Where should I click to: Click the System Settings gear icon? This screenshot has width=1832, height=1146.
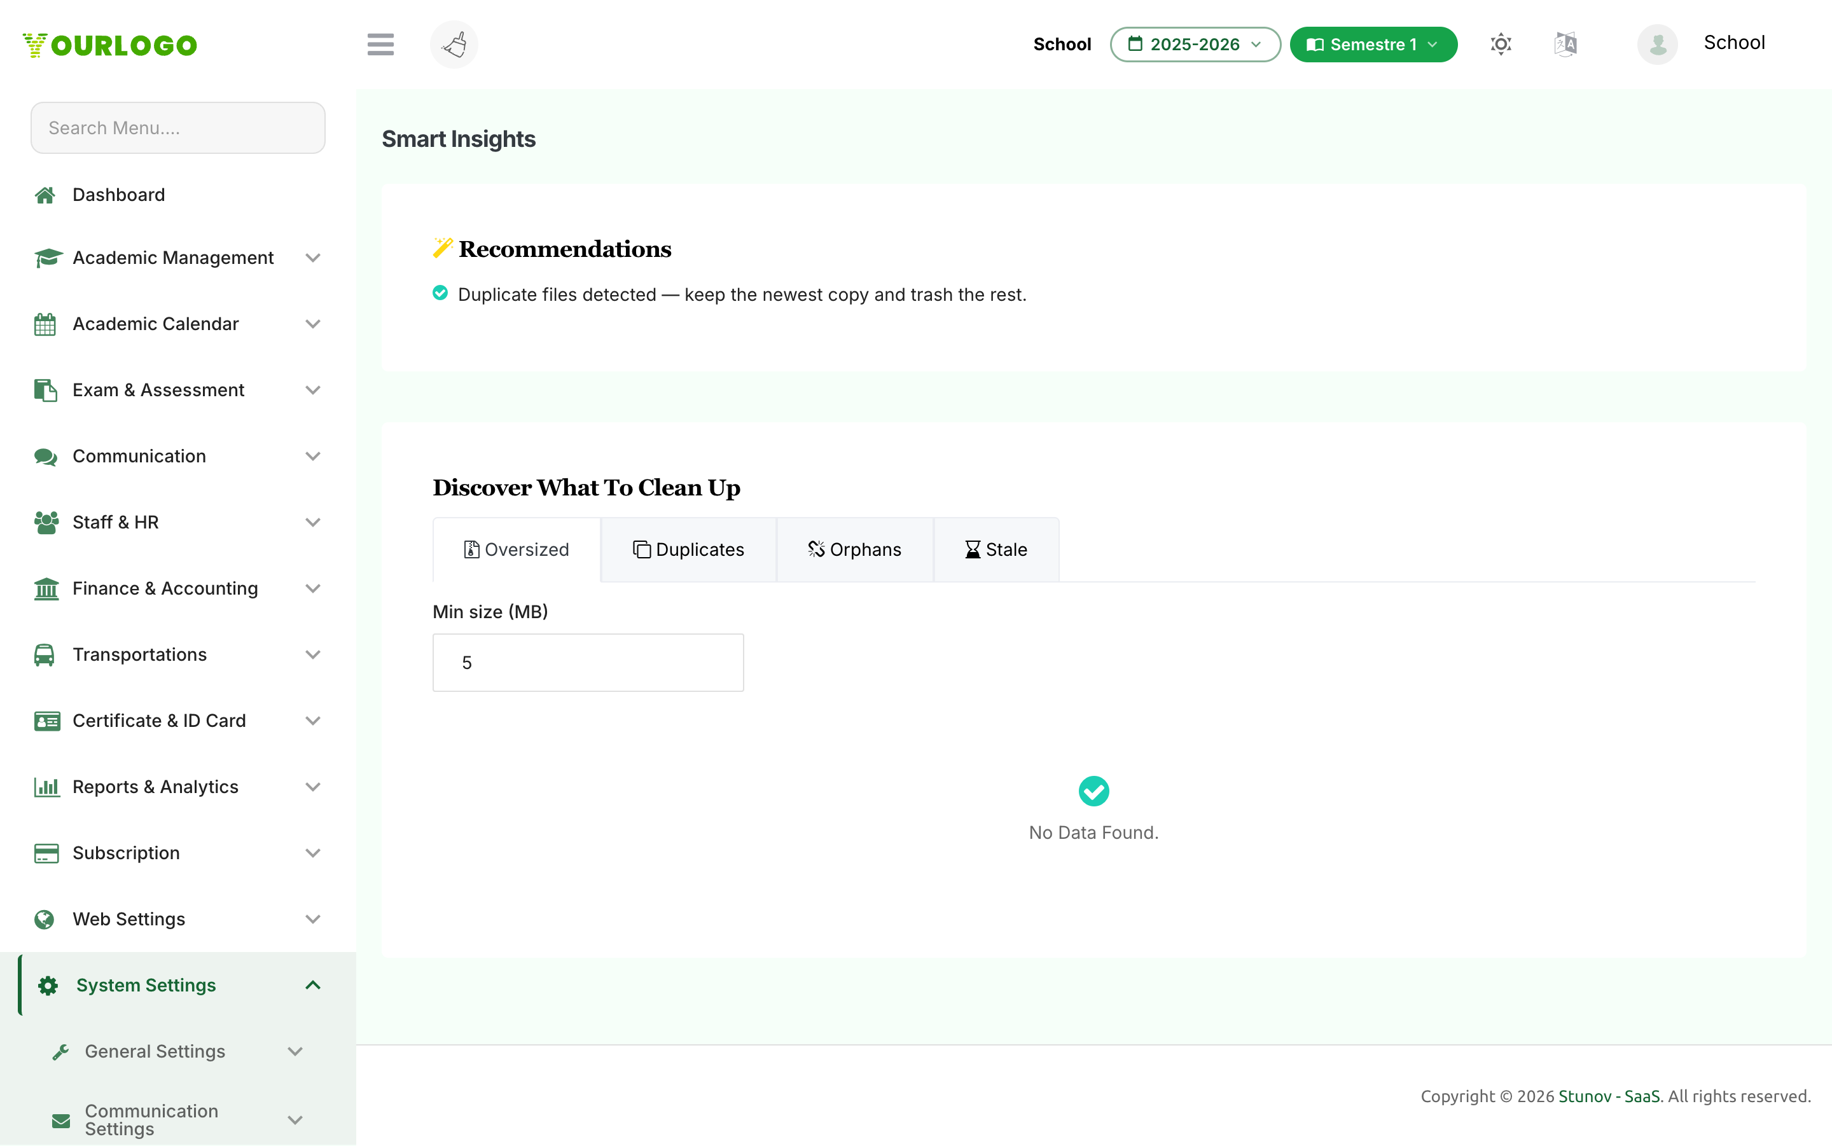[48, 985]
